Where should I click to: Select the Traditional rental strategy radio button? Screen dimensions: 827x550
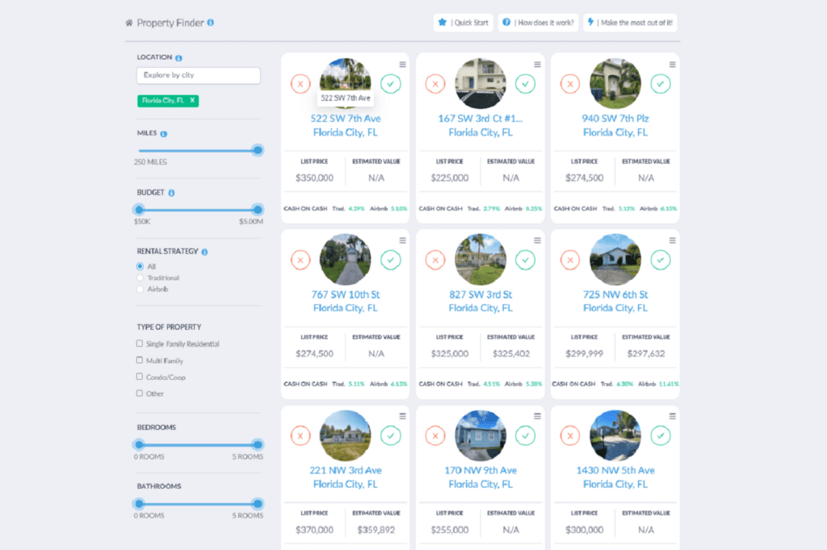coord(138,277)
